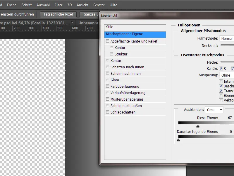The image size is (234, 176).
Task: Toggle the Beschn... checkbox
Action: tap(221, 86)
